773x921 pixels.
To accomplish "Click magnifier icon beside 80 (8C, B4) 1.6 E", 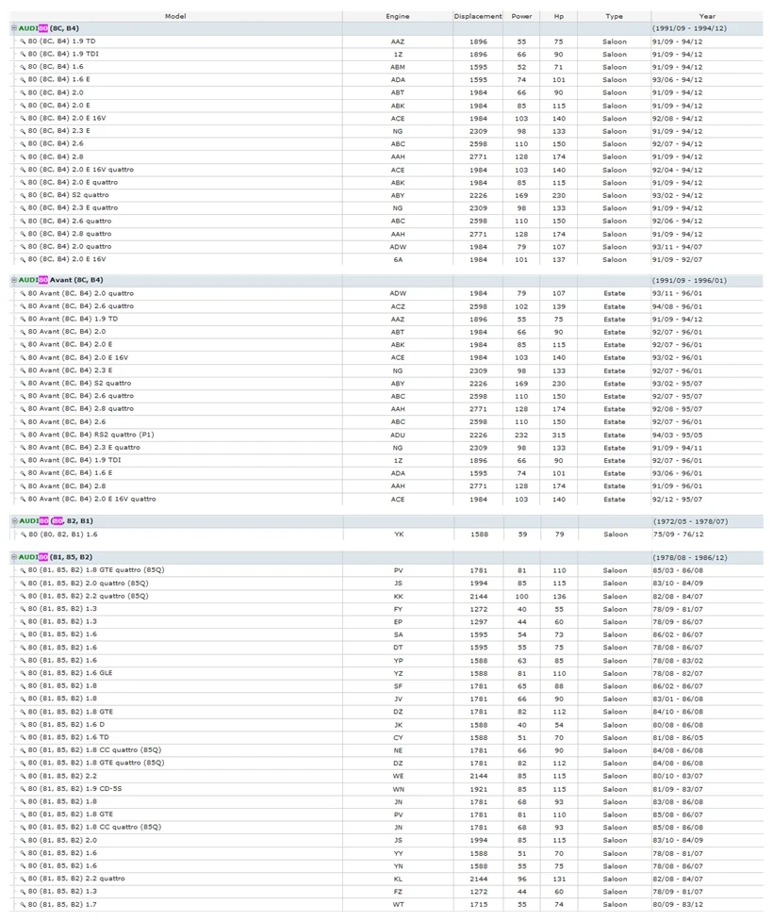I will click(23, 80).
